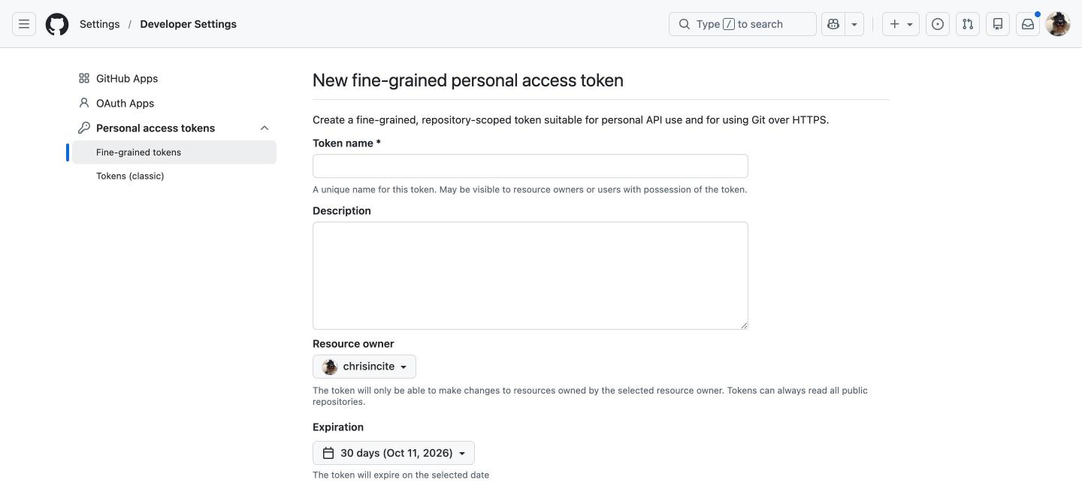Select Tokens (classic) in sidebar
This screenshot has width=1082, height=501.
pos(130,176)
